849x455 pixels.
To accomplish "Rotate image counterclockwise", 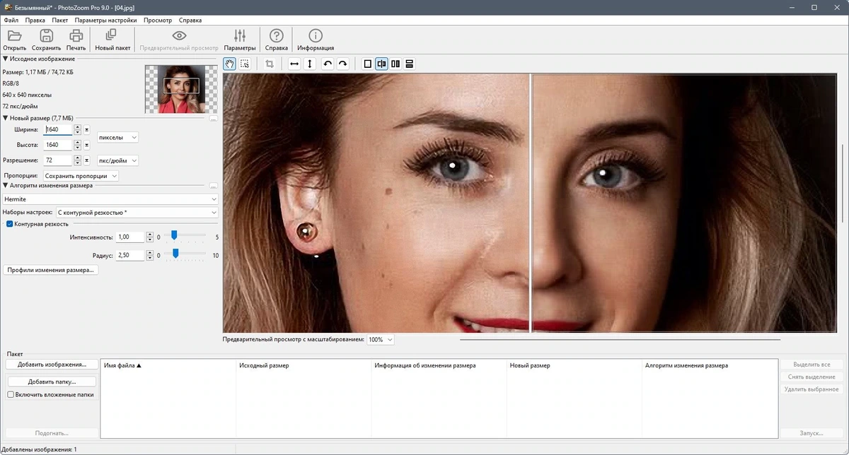I will pyautogui.click(x=328, y=64).
